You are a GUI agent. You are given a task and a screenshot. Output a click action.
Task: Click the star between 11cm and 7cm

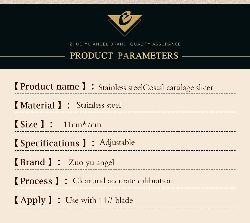coord(84,123)
